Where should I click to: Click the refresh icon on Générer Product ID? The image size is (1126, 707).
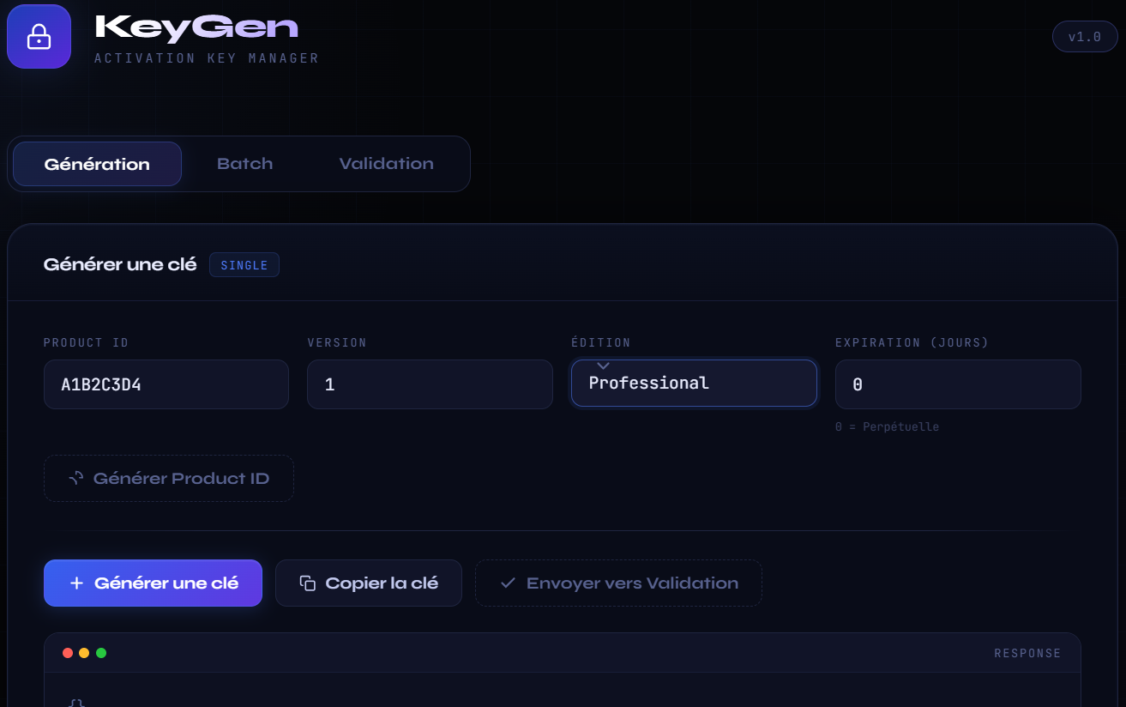tap(76, 478)
